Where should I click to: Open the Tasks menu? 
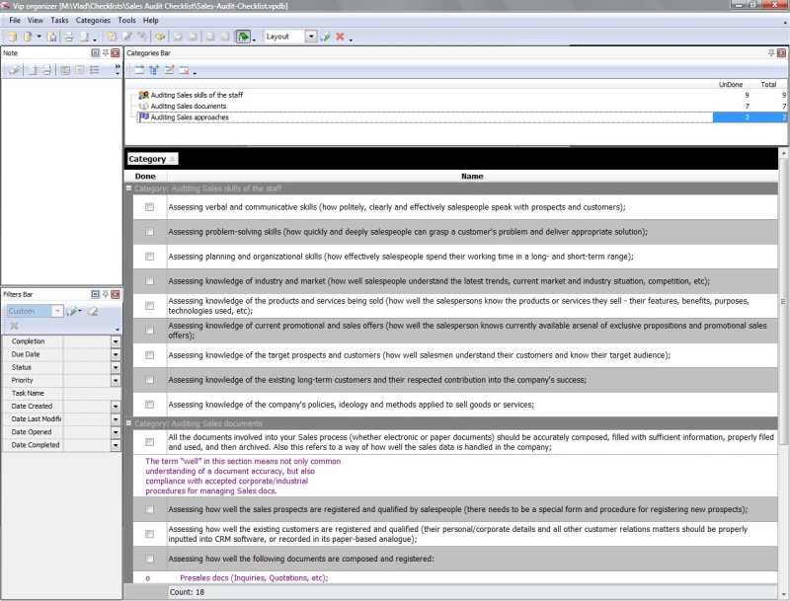click(x=59, y=20)
